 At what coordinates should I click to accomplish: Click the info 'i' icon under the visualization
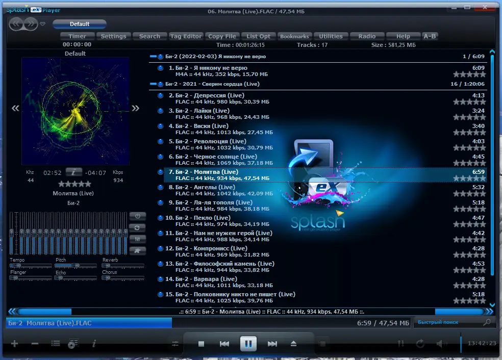pyautogui.click(x=75, y=172)
